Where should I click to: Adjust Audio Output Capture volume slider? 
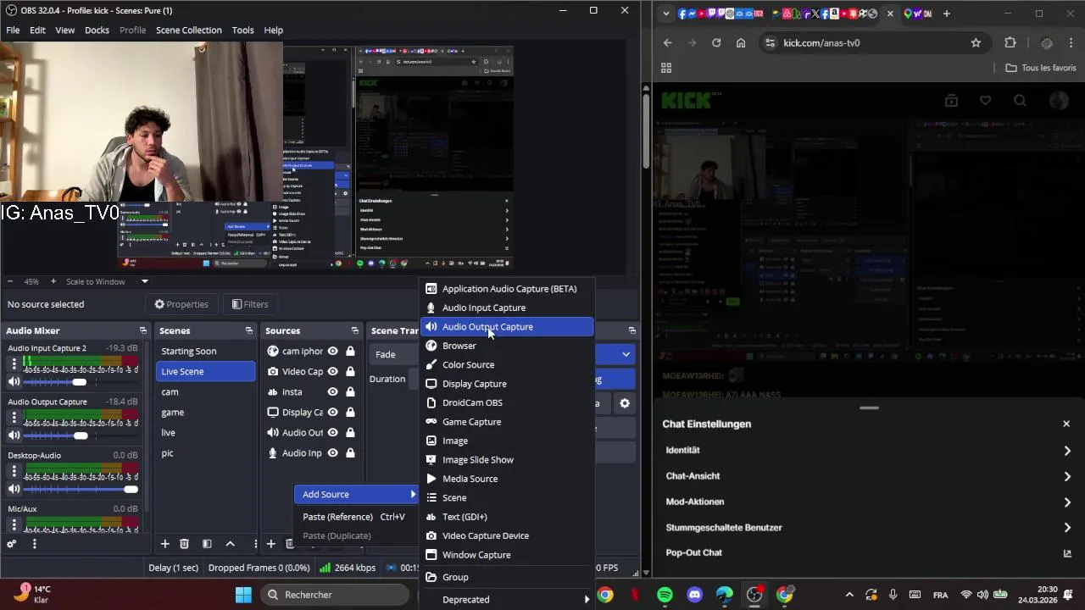point(81,435)
